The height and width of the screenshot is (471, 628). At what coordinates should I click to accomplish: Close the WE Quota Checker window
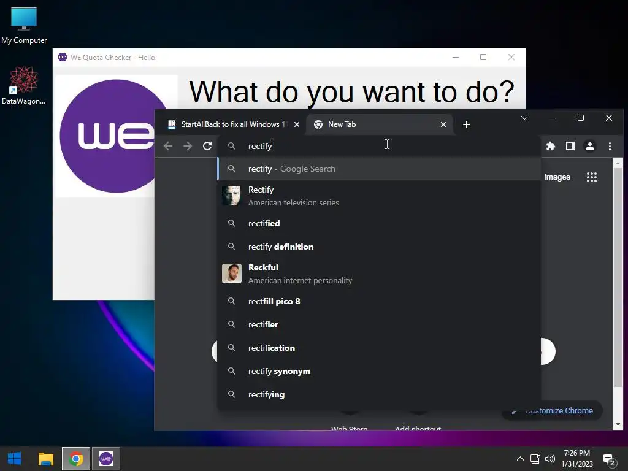tap(511, 57)
